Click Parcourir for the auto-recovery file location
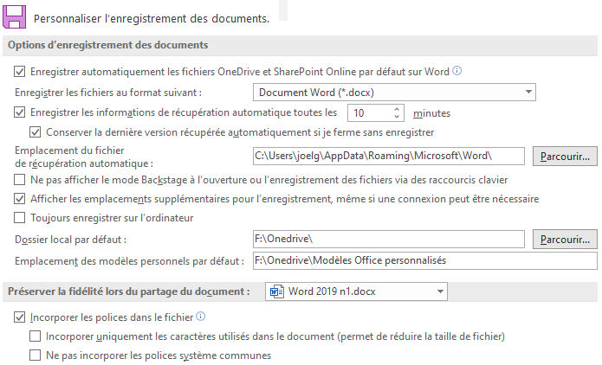 pos(565,156)
